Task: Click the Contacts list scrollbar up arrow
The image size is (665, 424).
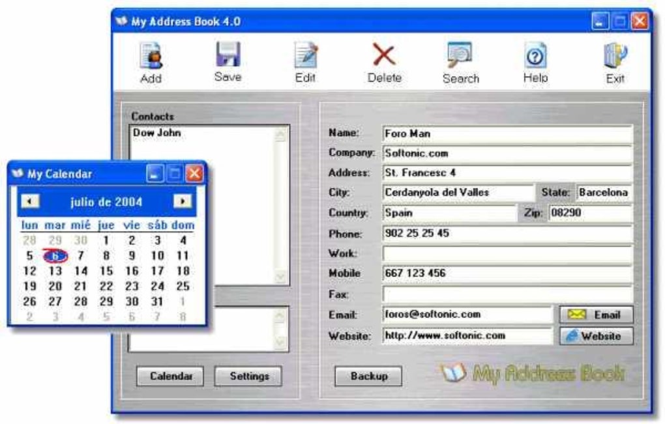Action: (x=280, y=135)
